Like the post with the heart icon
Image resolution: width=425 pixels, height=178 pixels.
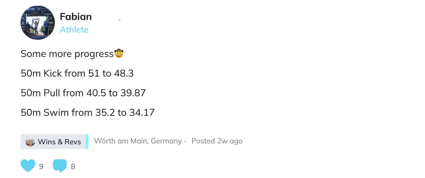click(28, 166)
